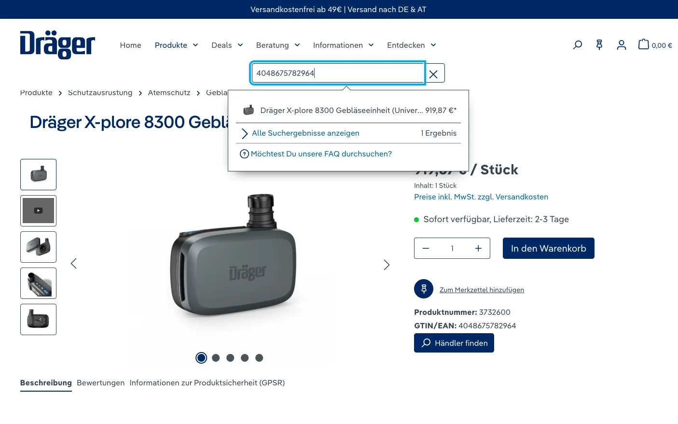The image size is (678, 424).
Task: Open the user account icon
Action: pyautogui.click(x=622, y=45)
